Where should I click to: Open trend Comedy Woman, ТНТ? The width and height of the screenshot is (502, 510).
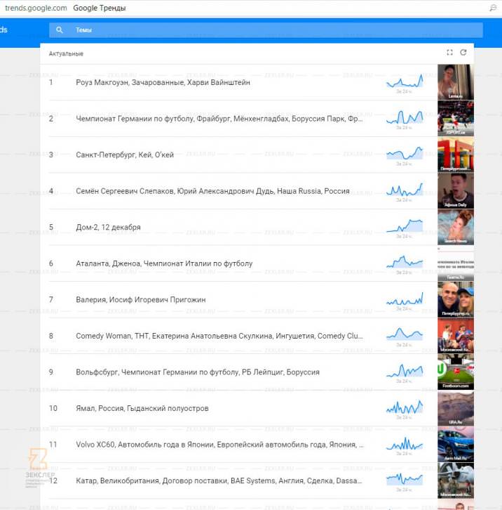click(219, 336)
